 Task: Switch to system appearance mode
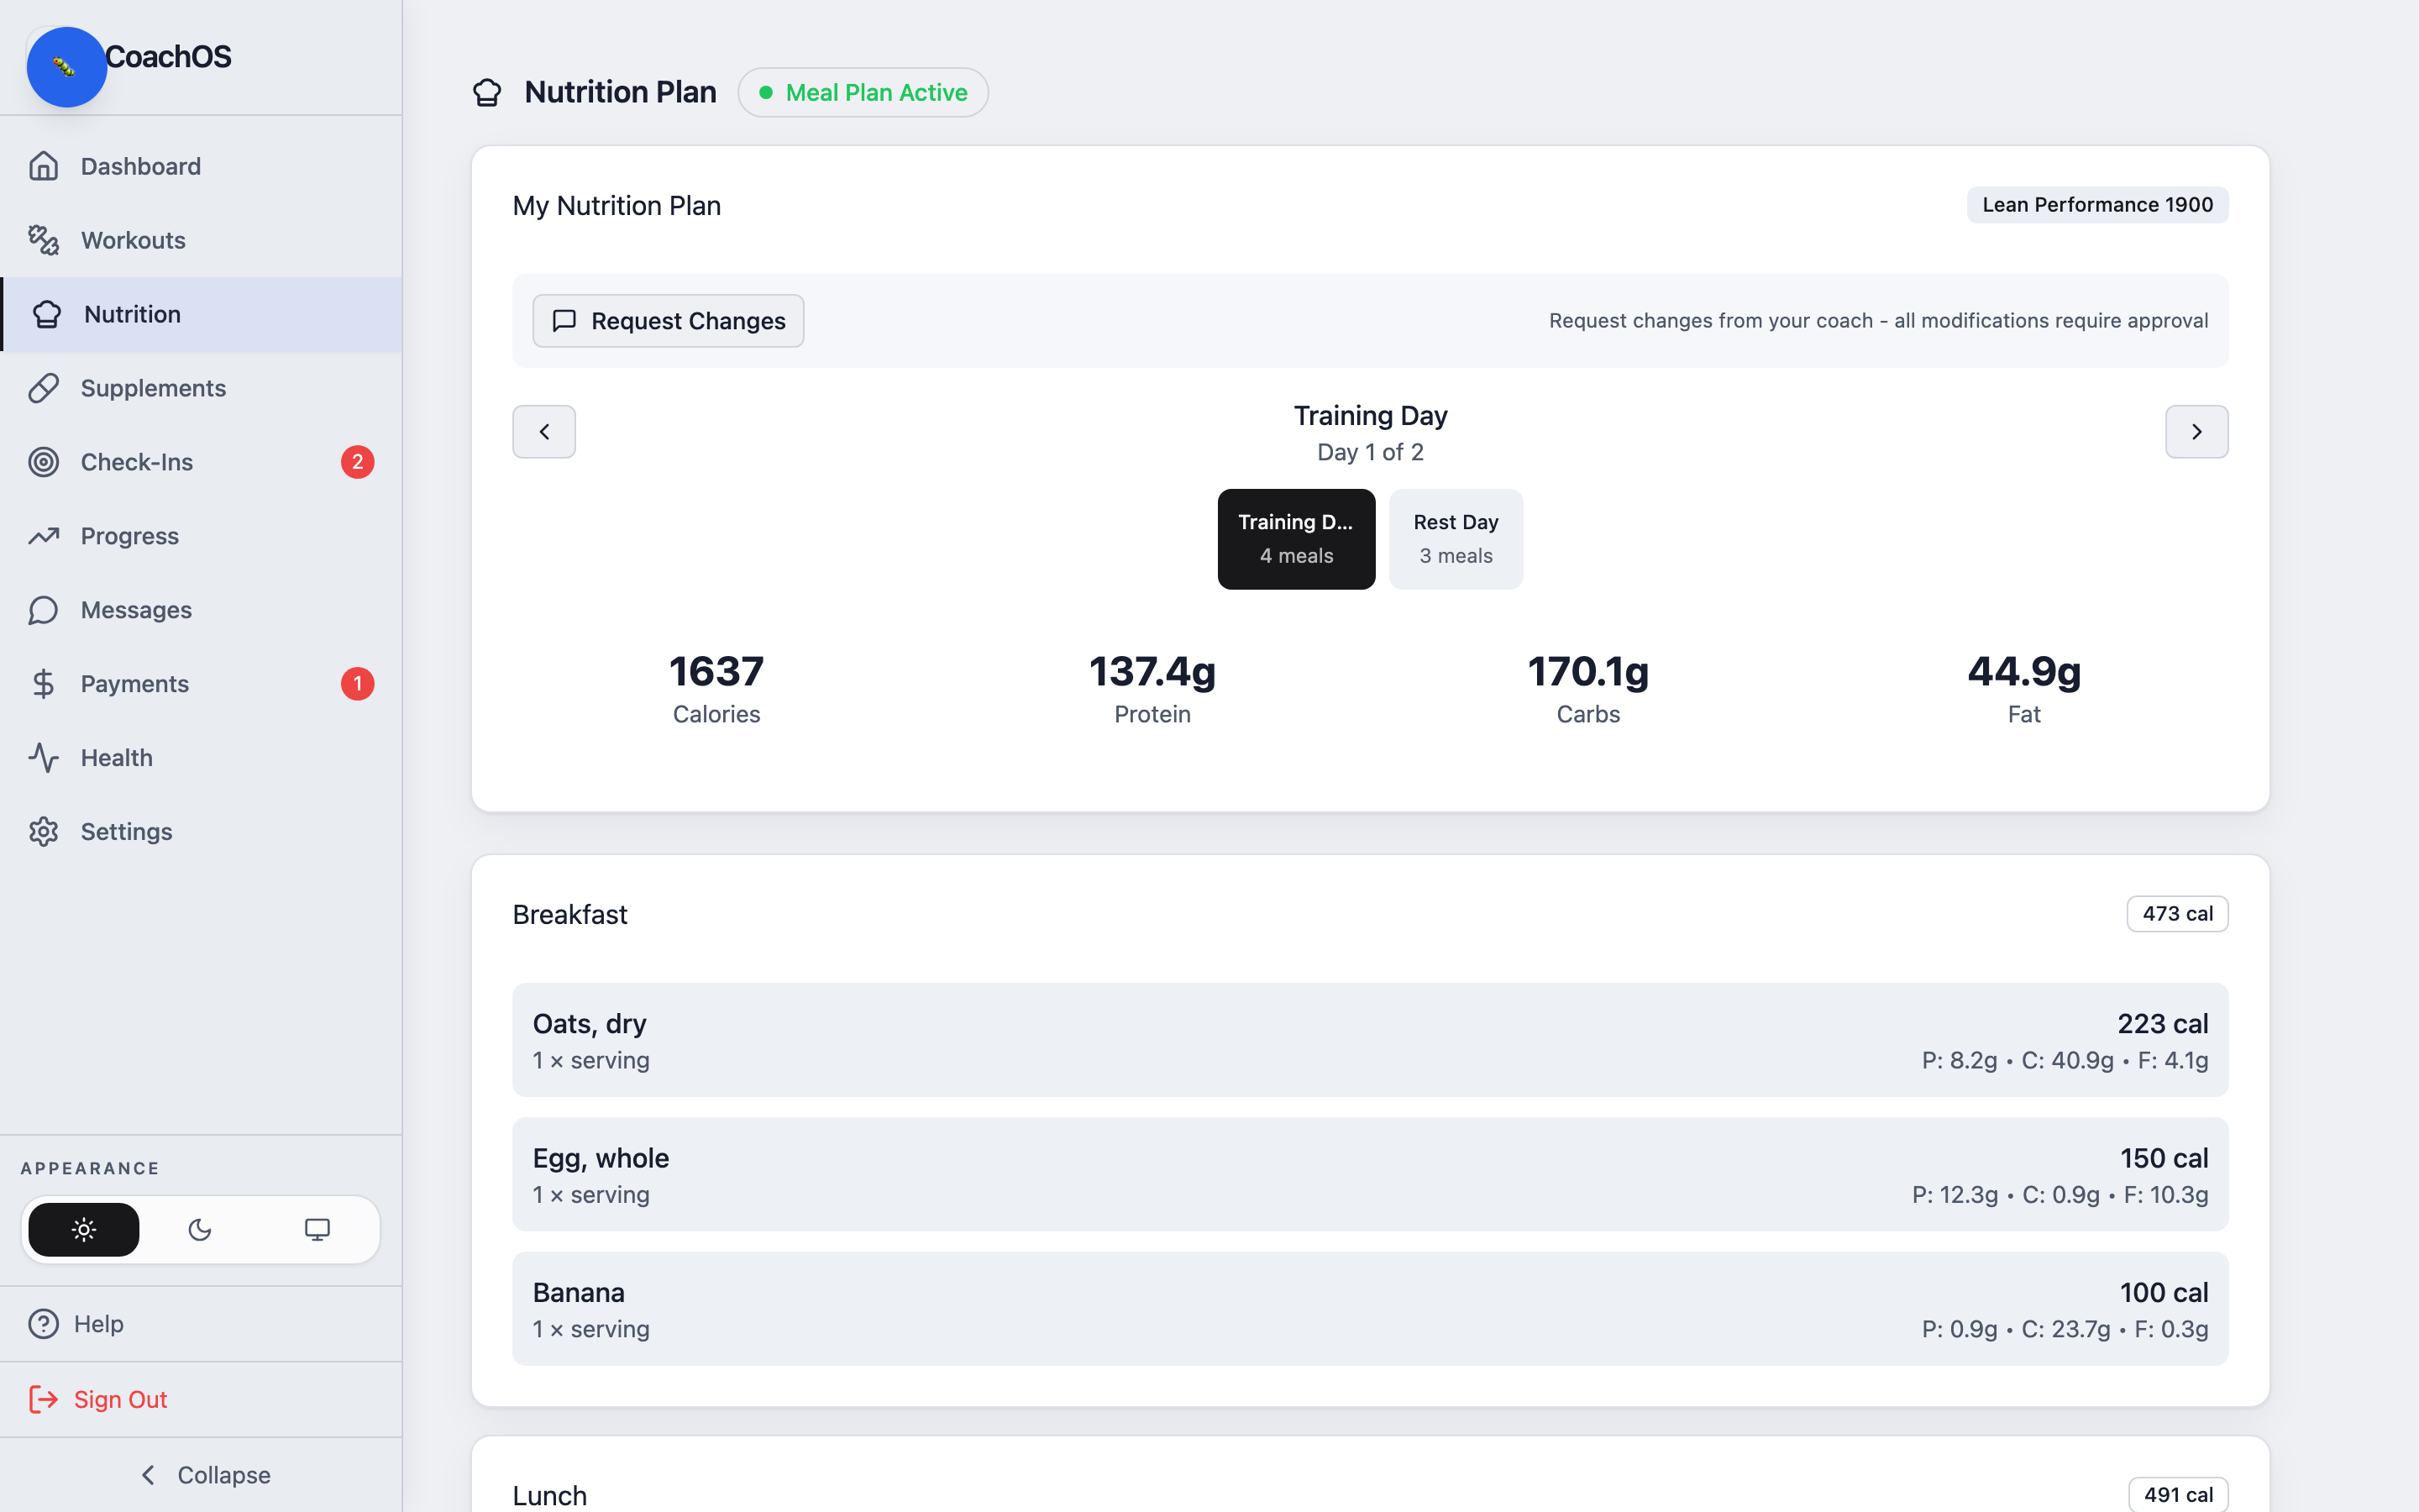[x=317, y=1230]
